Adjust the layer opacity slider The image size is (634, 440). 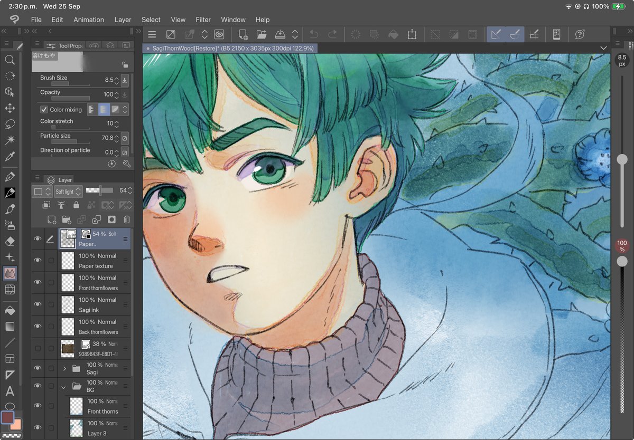100,190
